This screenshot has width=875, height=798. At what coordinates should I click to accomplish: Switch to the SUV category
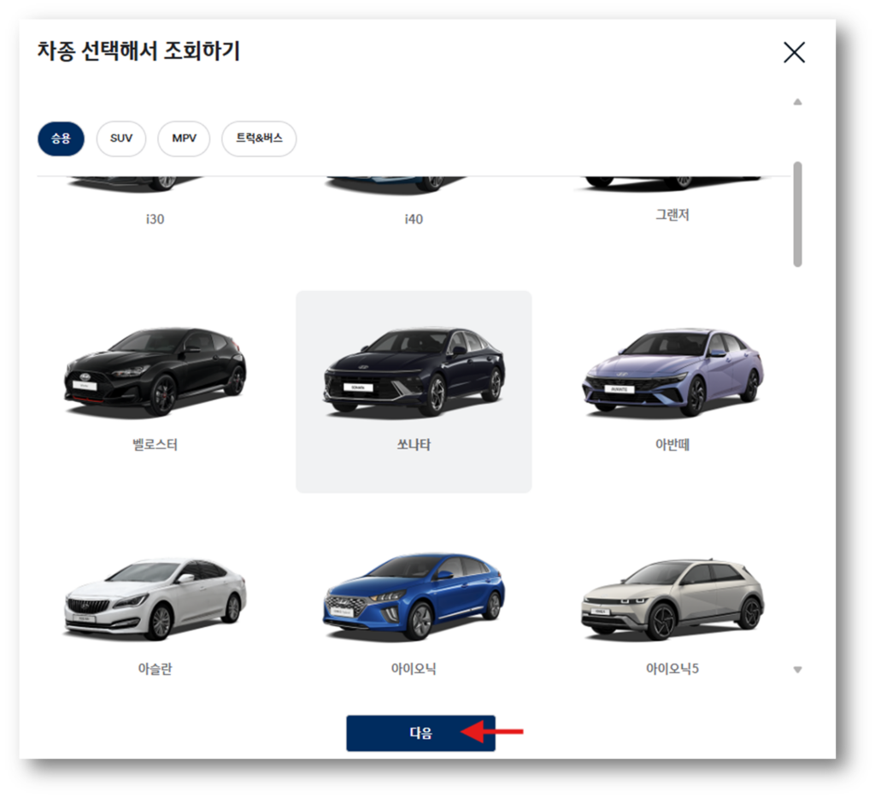[x=120, y=139]
